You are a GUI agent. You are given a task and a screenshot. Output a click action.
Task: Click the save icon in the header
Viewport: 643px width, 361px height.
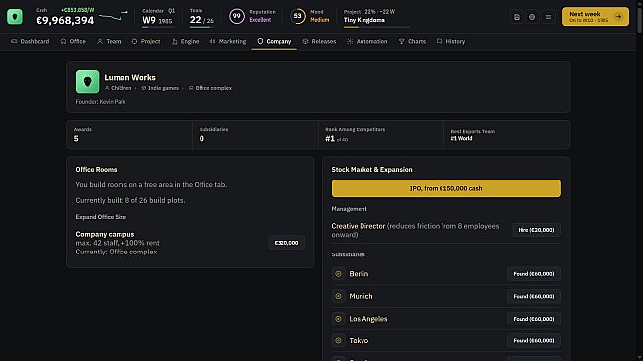point(517,17)
